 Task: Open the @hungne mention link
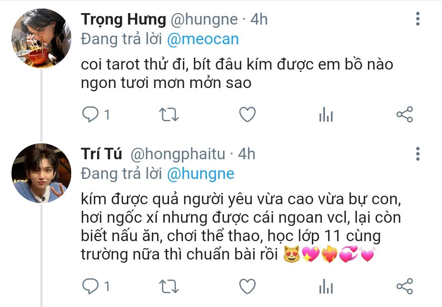click(201, 174)
